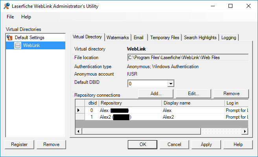Click the Cancel button
This screenshot has width=258, height=157.
pos(174,144)
